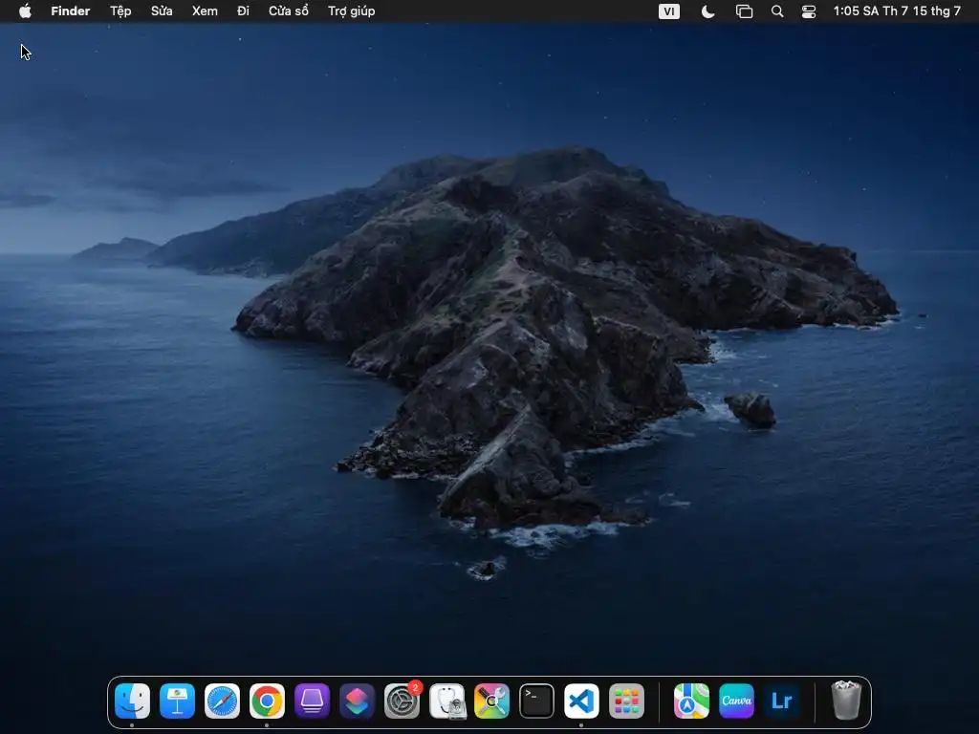Open Maps app in the Dock
The height and width of the screenshot is (734, 979).
pos(692,701)
